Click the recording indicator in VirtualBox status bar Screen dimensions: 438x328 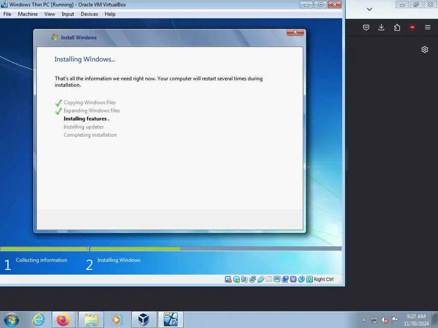pos(285,279)
